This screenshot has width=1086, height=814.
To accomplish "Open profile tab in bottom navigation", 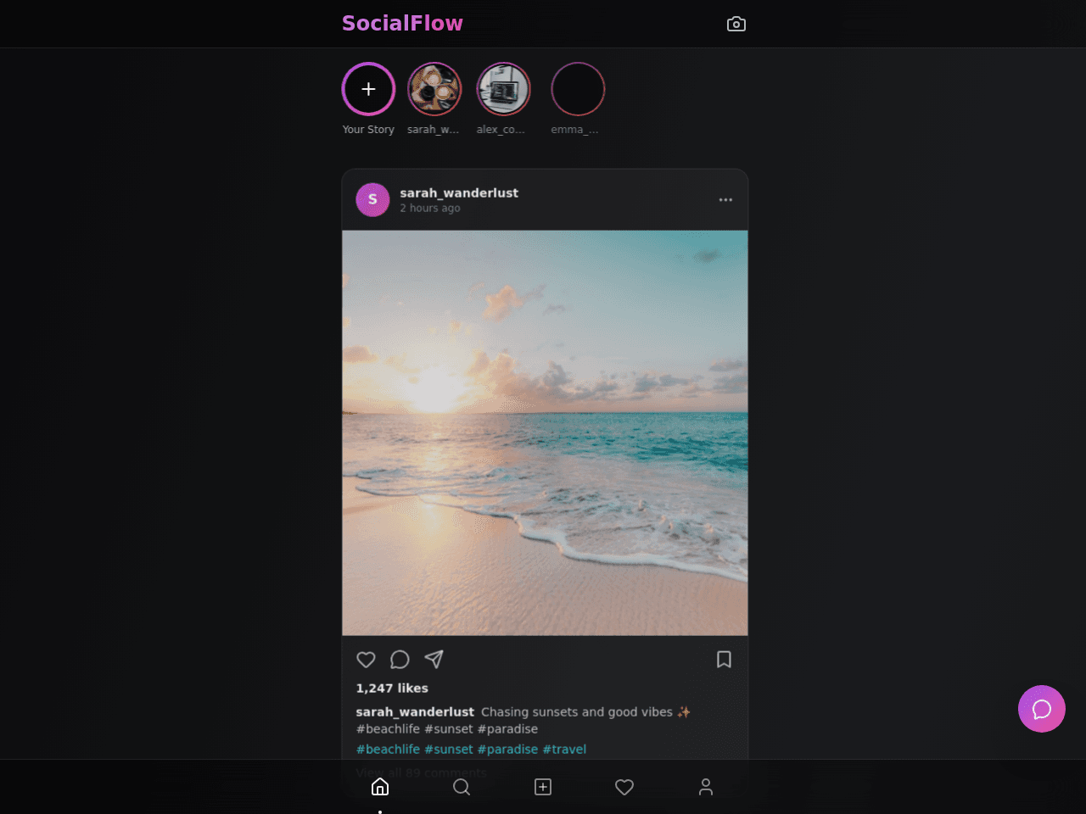I will (x=706, y=787).
